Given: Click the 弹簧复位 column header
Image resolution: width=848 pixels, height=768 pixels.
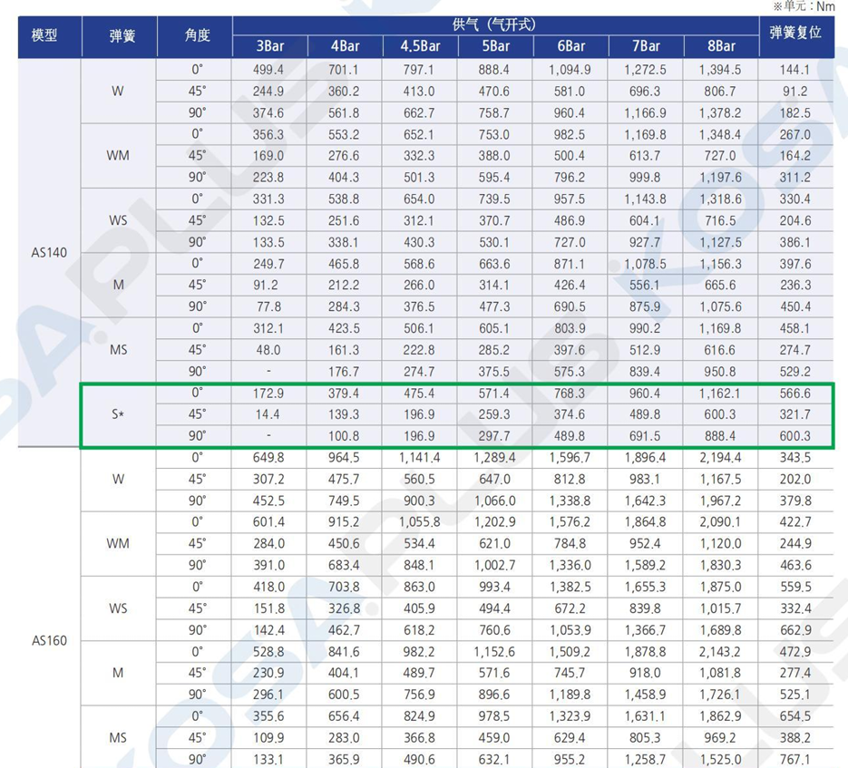Looking at the screenshot, I should pos(795,34).
